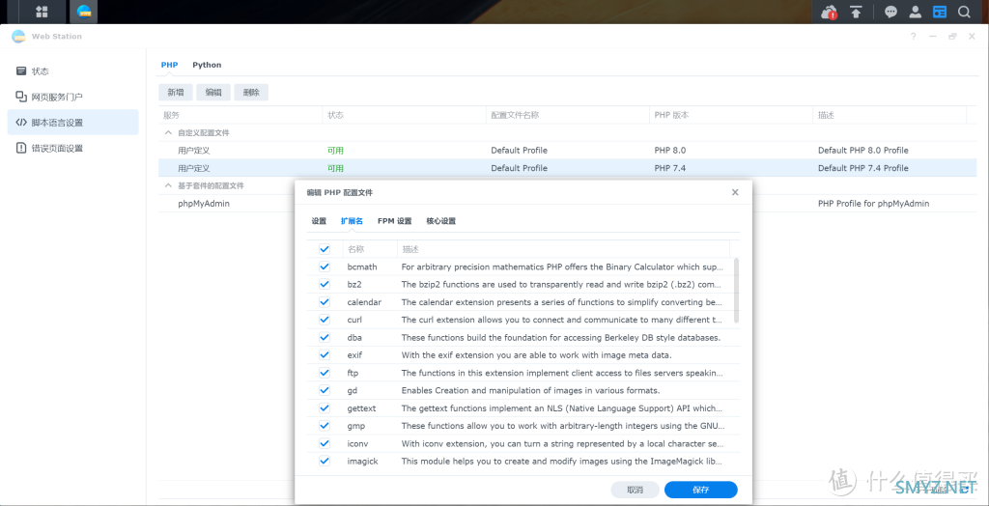The height and width of the screenshot is (506, 989).
Task: Sort by the PHP 版本 column header
Action: pyautogui.click(x=731, y=116)
